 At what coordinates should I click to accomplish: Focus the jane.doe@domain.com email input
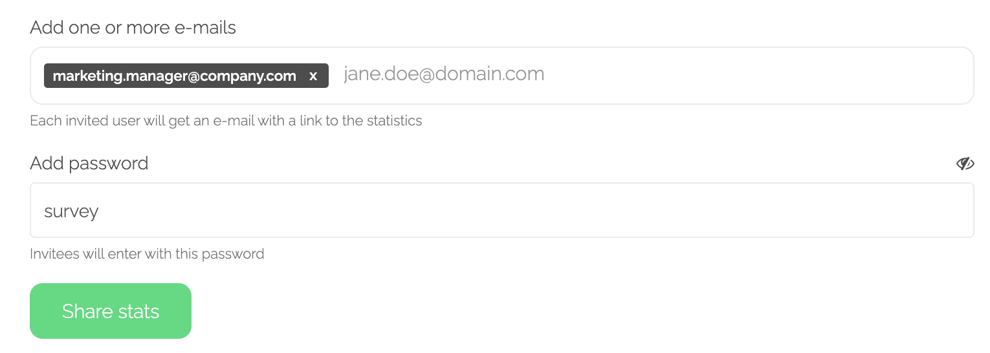coord(655,74)
